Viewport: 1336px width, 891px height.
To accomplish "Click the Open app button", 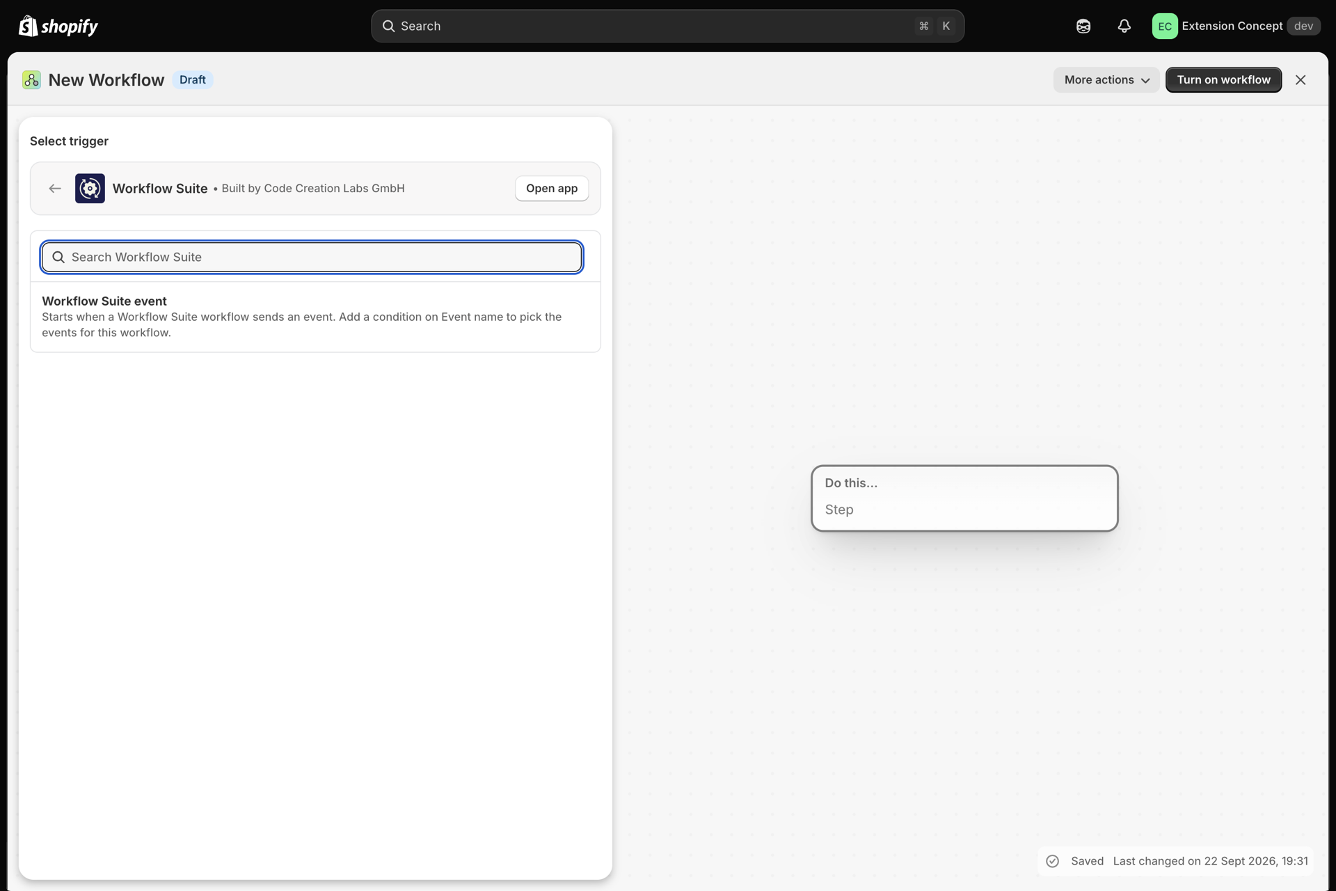I will point(552,189).
